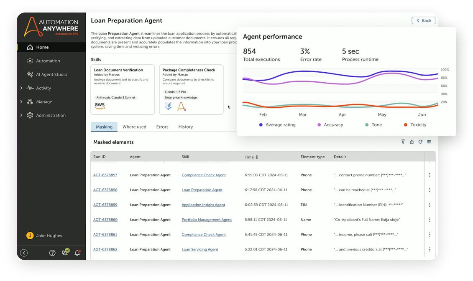Switch to the Where used tab

(x=134, y=127)
